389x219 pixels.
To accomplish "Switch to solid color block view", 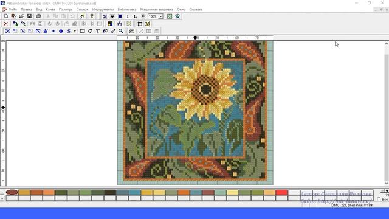I will [x=120, y=16].
